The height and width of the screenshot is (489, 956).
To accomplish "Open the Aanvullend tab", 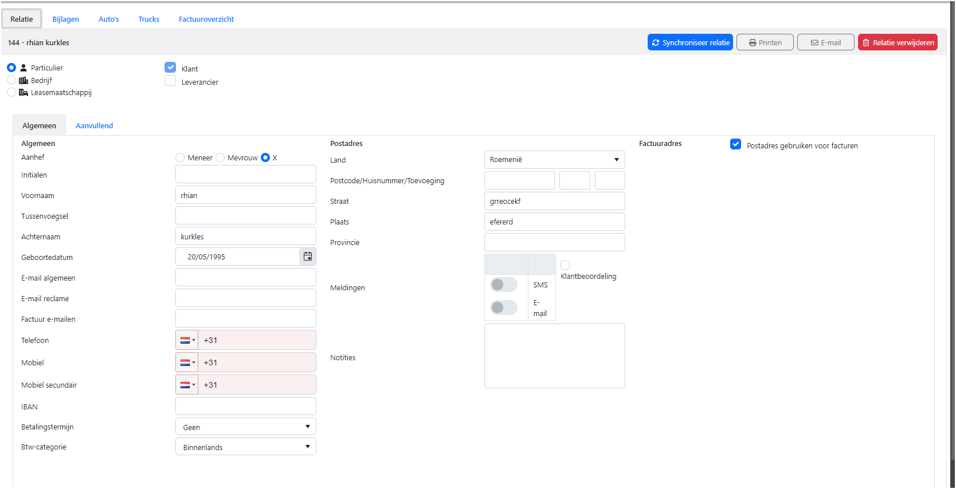I will pos(94,125).
